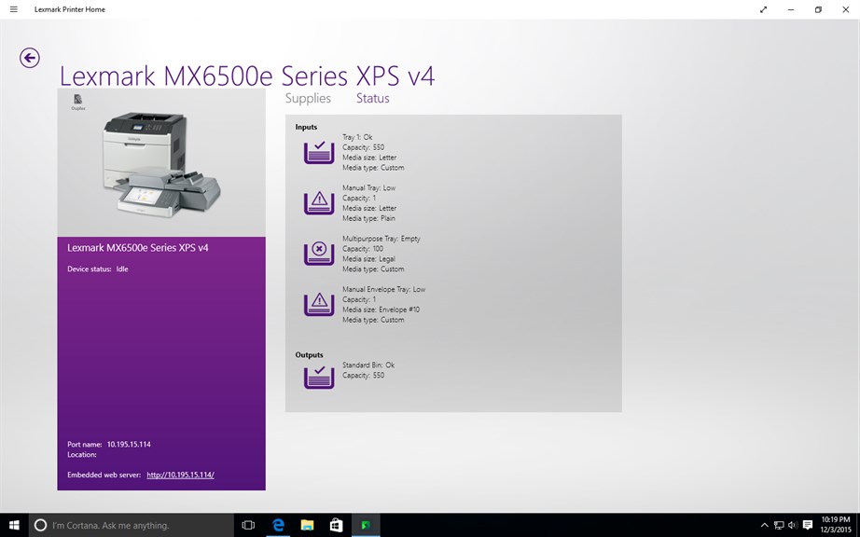The image size is (860, 537).
Task: Open the hamburger menu in title bar
Action: point(14,9)
